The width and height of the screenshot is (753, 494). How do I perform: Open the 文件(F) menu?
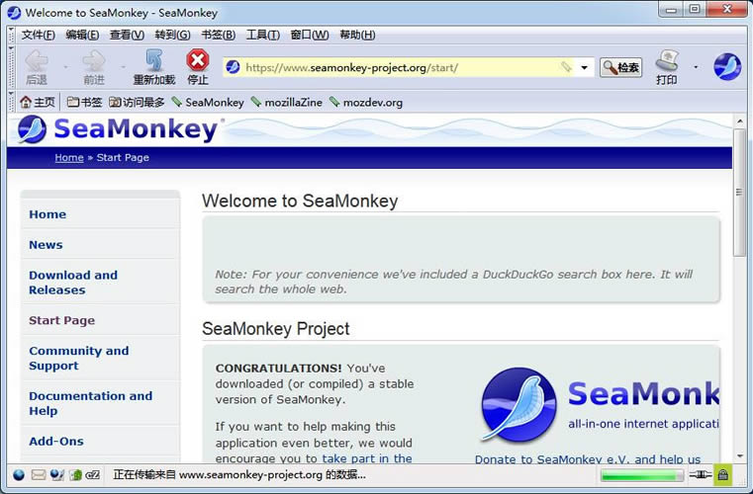(x=38, y=35)
